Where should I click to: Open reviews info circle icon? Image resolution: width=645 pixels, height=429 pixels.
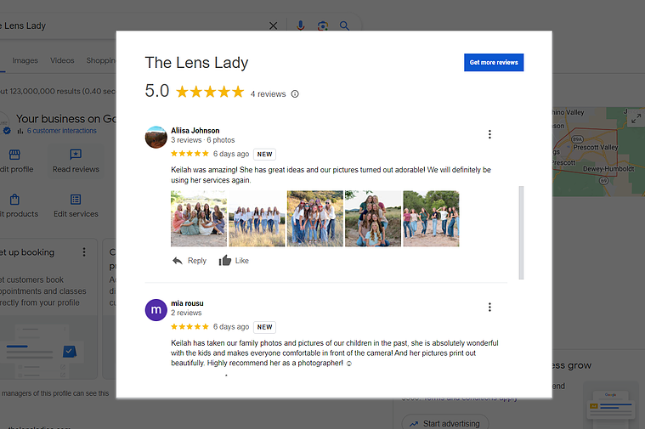click(295, 93)
